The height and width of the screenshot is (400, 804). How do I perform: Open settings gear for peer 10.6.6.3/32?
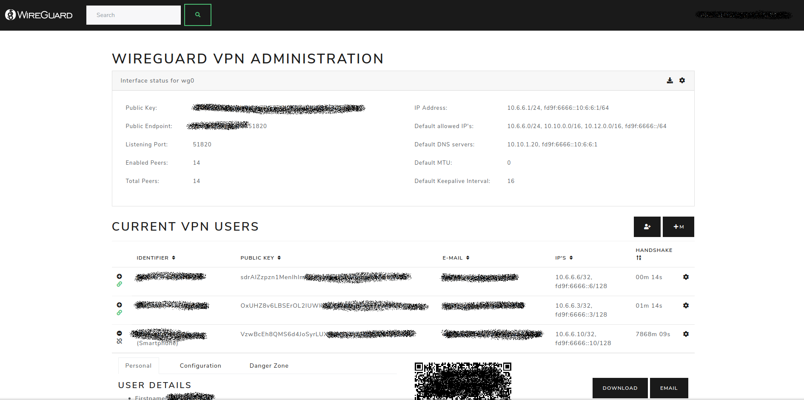(686, 306)
